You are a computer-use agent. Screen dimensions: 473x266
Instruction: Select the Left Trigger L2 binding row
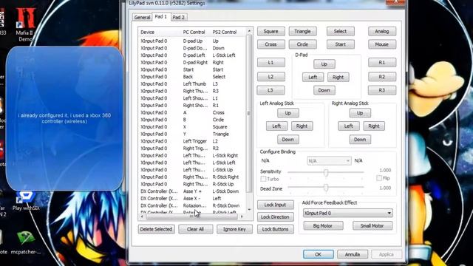pos(192,141)
